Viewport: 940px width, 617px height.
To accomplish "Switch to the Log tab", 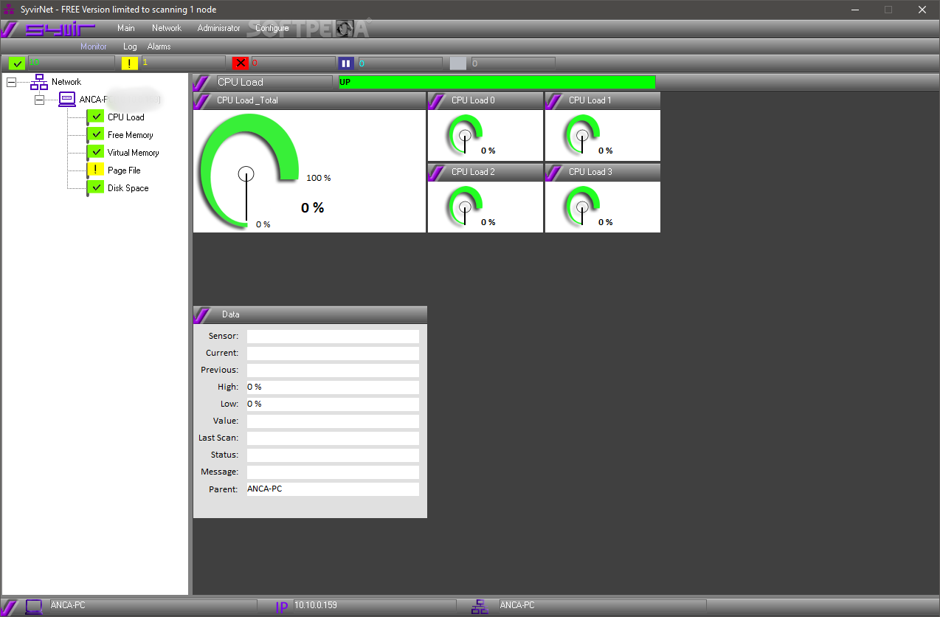I will coord(130,46).
